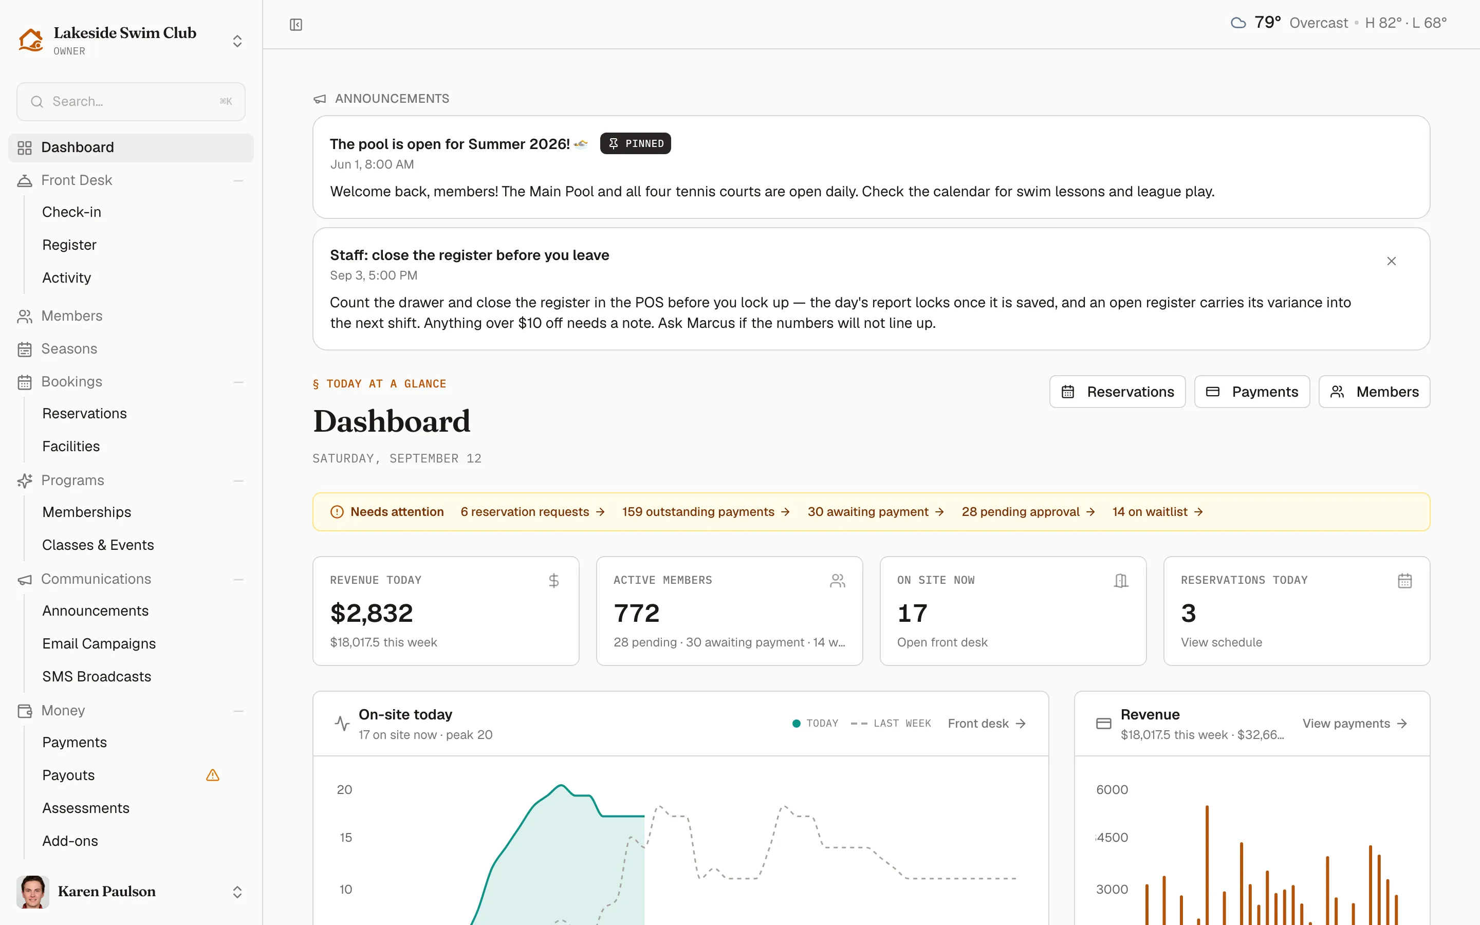Dismiss the staff register announcement

pos(1391,261)
